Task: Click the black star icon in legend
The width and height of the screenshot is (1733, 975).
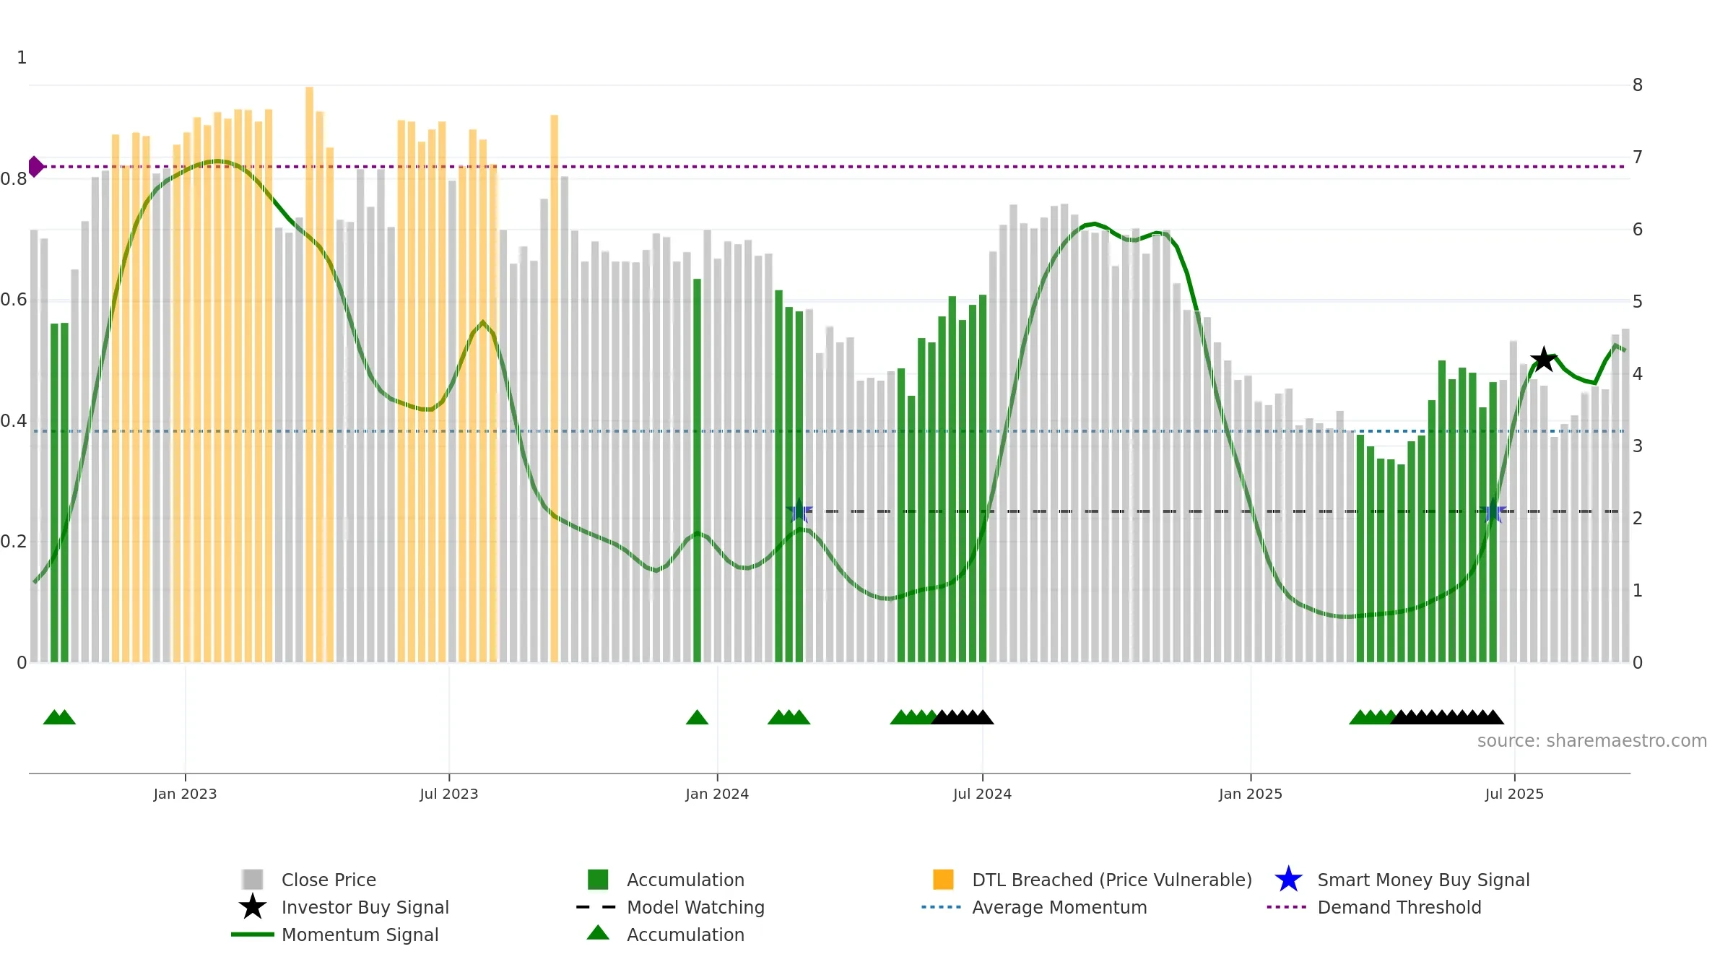Action: pos(253,907)
